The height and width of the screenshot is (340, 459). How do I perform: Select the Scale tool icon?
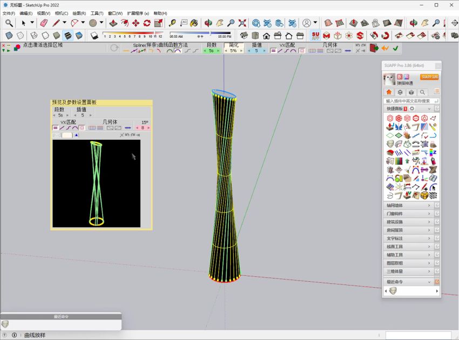tap(158, 23)
